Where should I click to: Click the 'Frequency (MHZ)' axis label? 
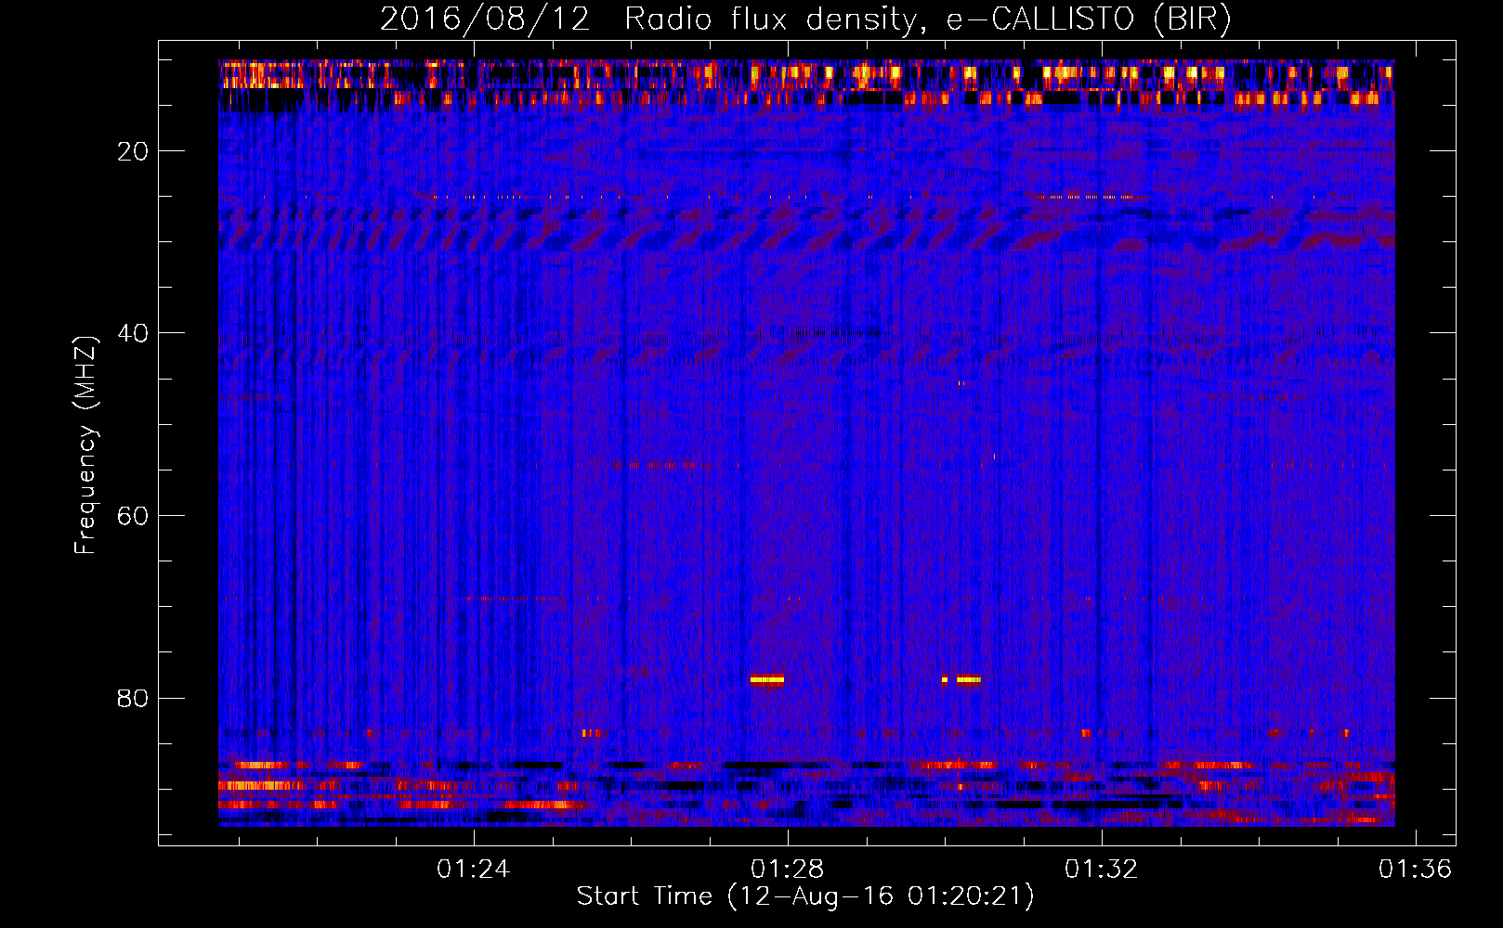85,445
